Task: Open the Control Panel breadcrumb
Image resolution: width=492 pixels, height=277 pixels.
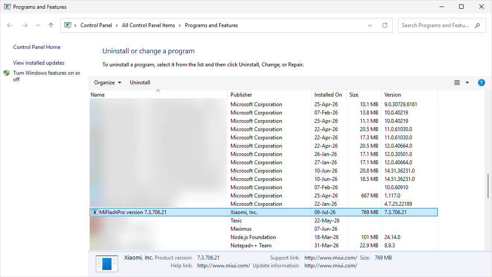Action: point(96,25)
